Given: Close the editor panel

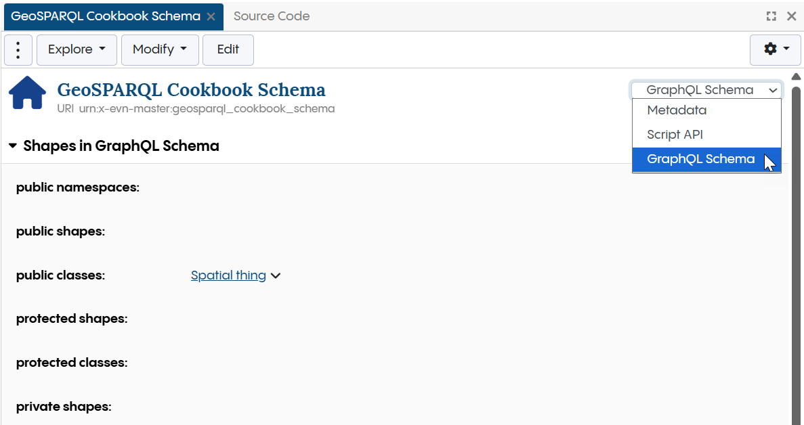Looking at the screenshot, I should [791, 16].
